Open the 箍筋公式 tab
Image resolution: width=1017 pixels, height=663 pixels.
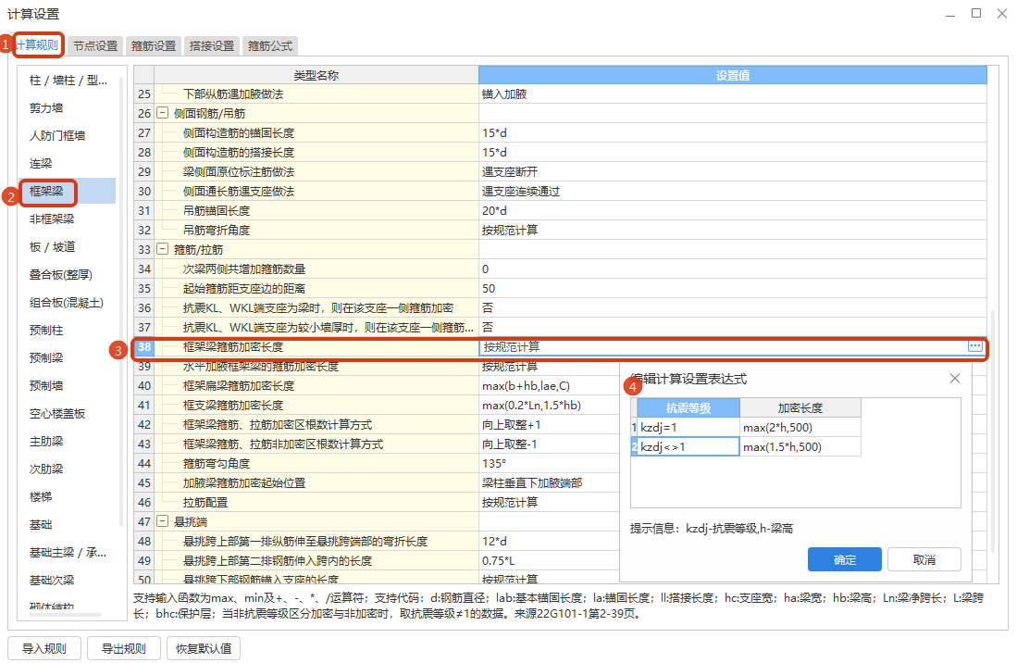tap(270, 45)
